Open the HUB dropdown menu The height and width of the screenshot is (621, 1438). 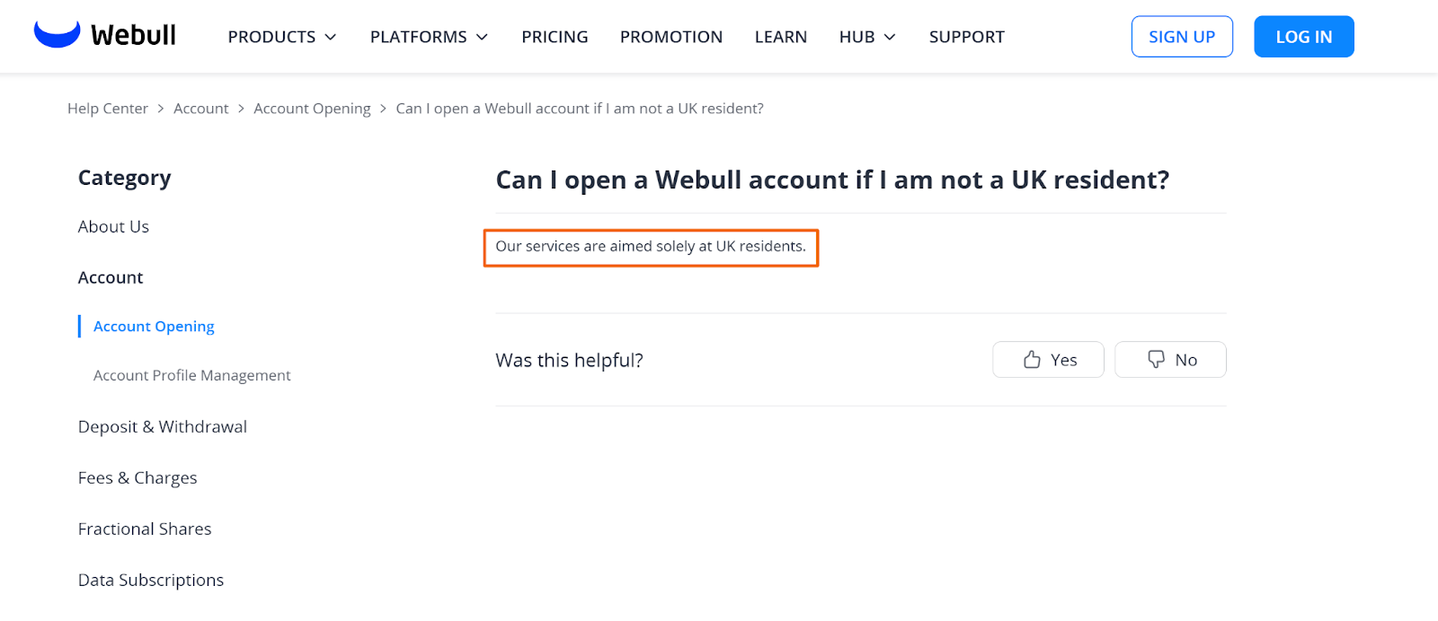pos(866,37)
